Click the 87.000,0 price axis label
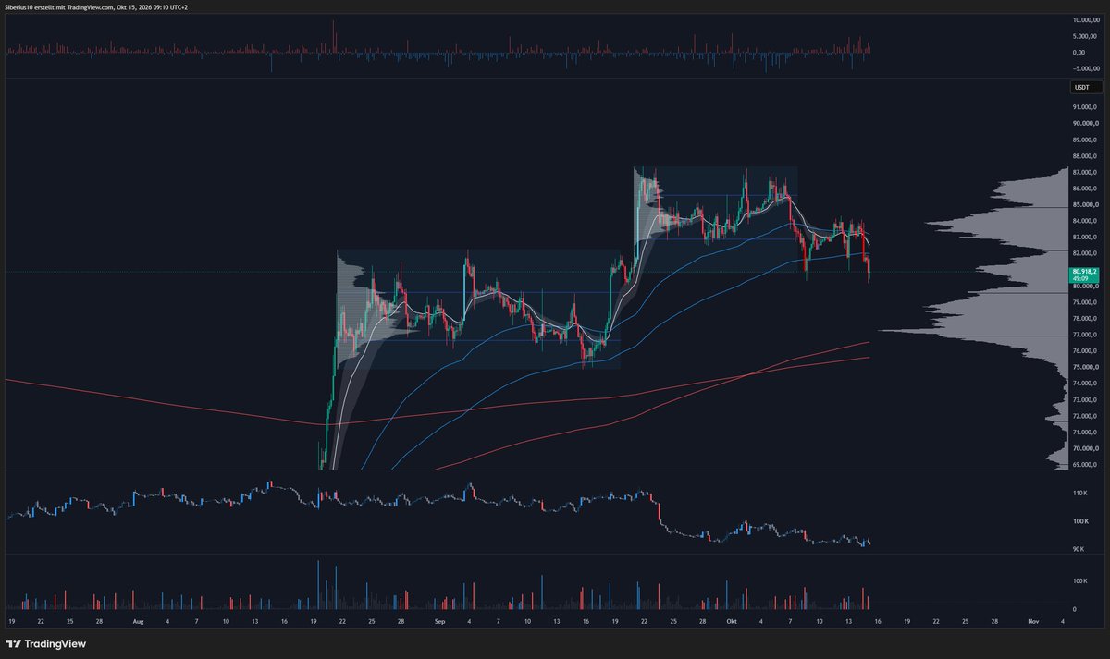Image resolution: width=1110 pixels, height=659 pixels. coord(1084,172)
